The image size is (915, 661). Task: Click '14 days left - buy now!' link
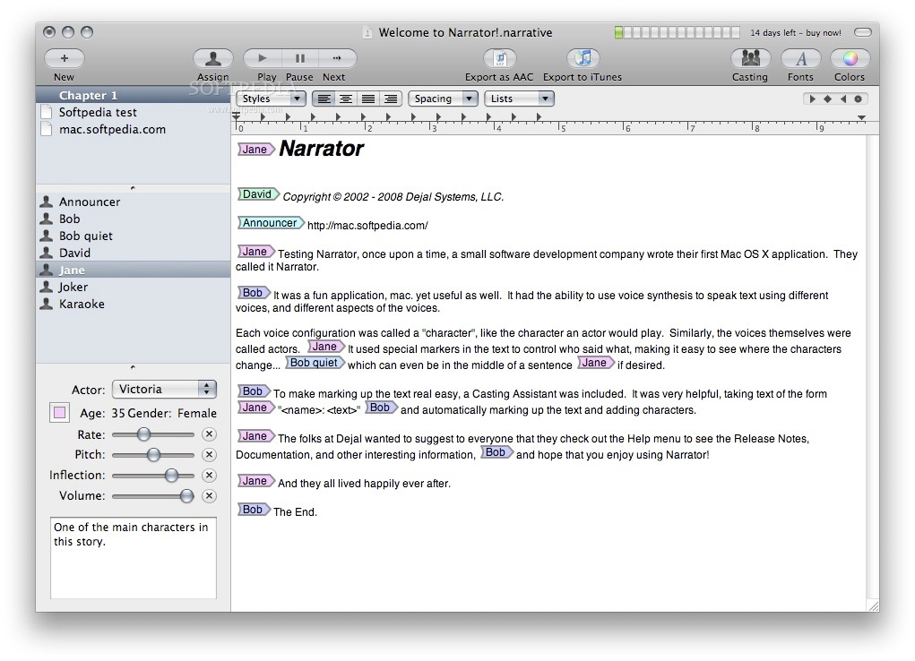[796, 32]
